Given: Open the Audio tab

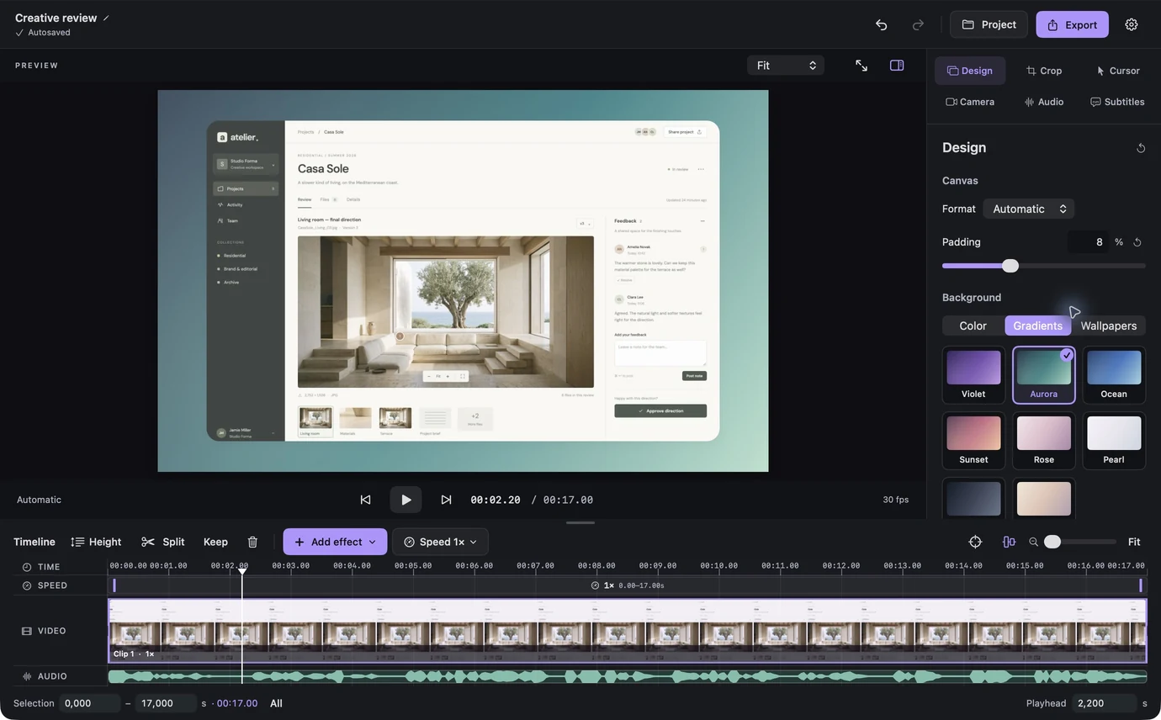Looking at the screenshot, I should [1043, 102].
